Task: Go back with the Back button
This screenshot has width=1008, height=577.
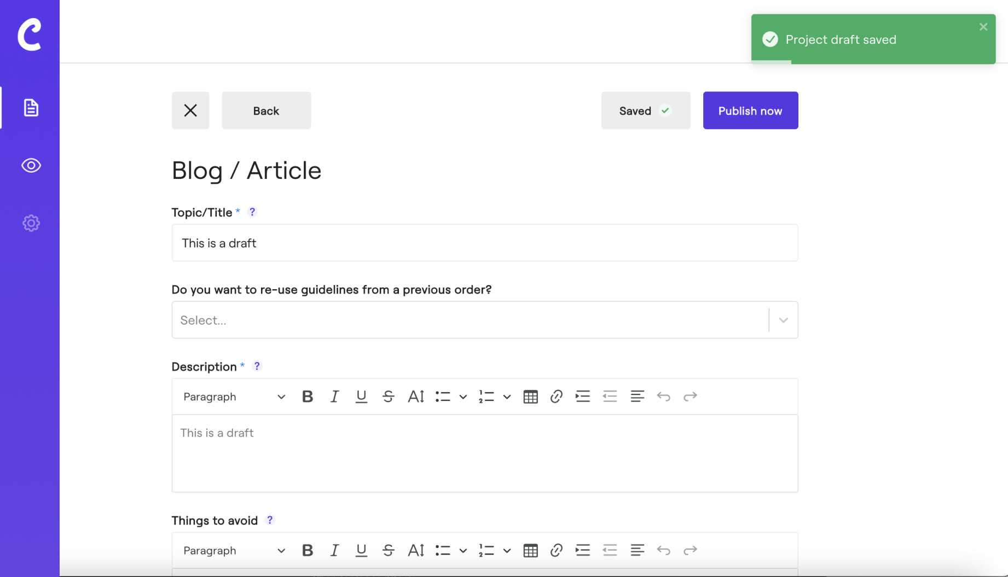Action: pos(266,110)
